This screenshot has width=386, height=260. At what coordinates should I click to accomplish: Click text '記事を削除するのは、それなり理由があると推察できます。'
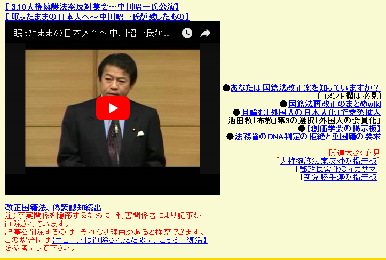pos(105,232)
